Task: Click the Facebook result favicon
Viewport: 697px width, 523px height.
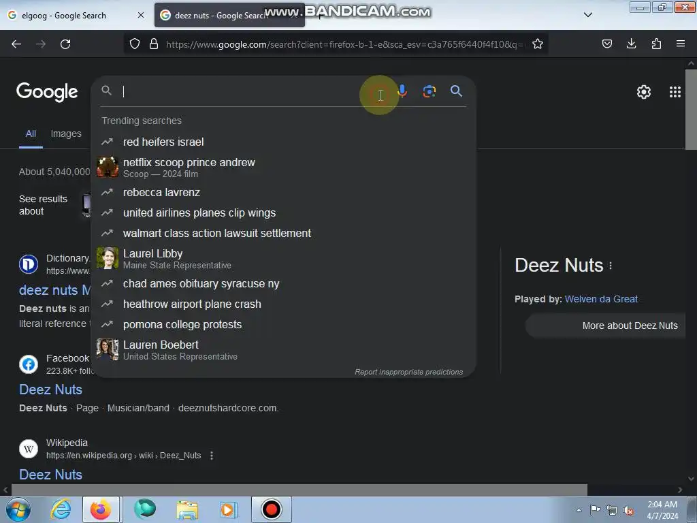Action: (29, 364)
